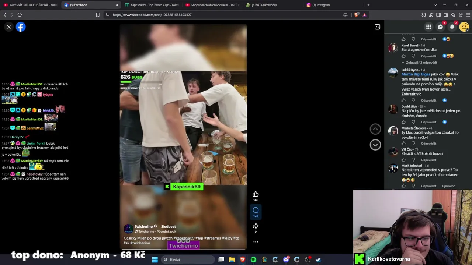
Task: Expand Lukáš Dyon's comment with Zobrazit víc
Action: tap(411, 94)
